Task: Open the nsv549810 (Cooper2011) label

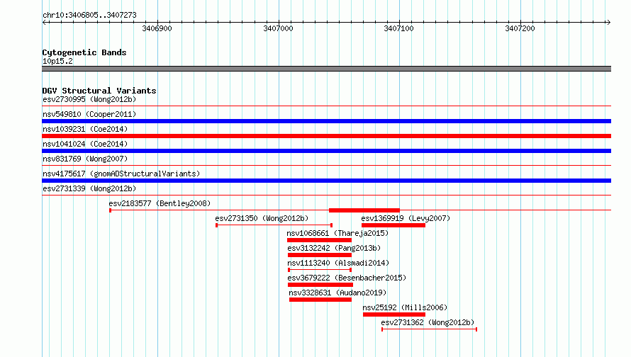Action: (89, 114)
